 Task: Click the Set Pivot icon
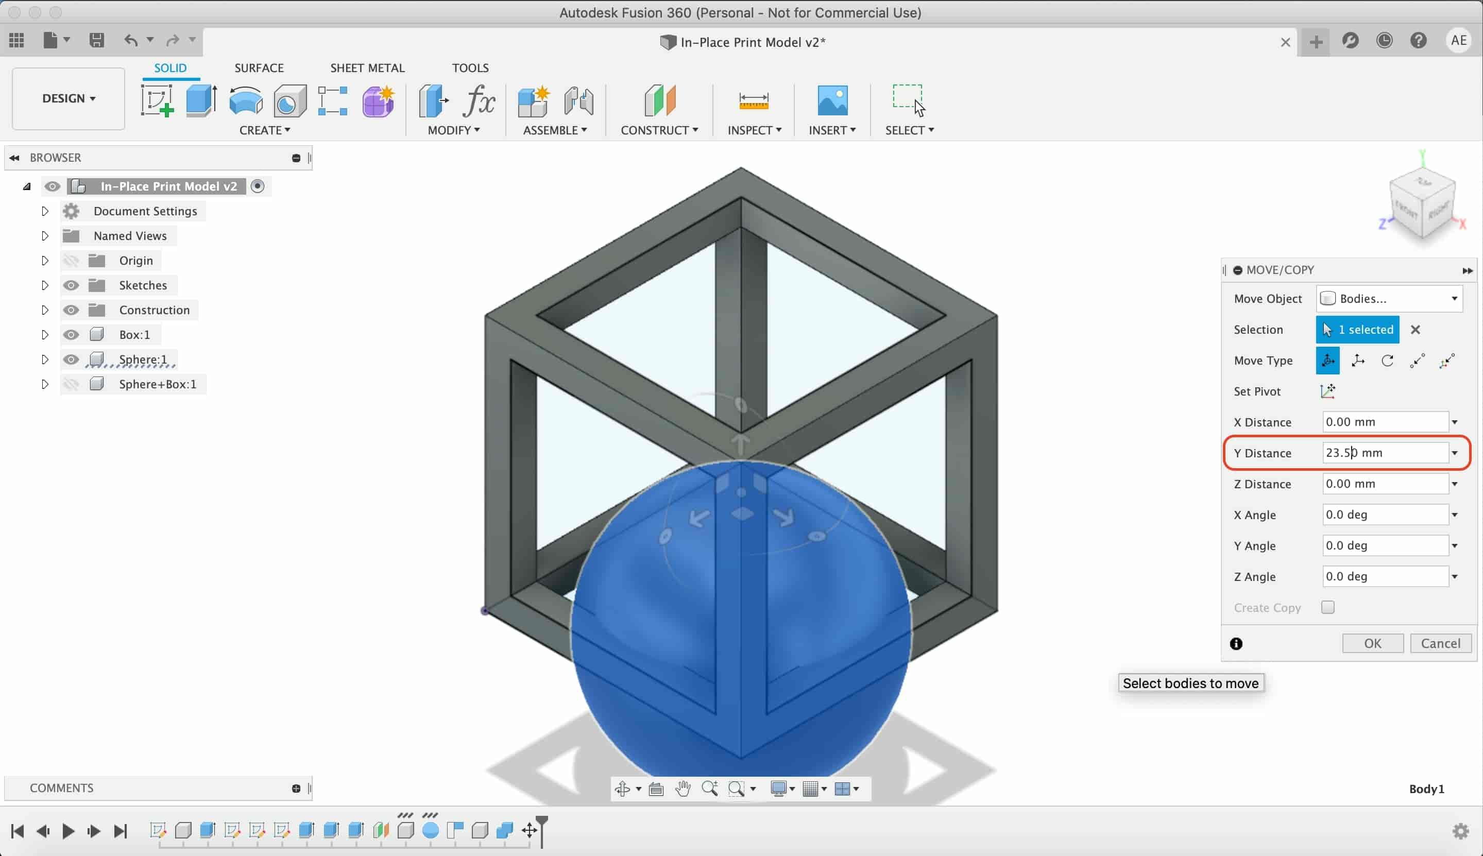coord(1328,391)
